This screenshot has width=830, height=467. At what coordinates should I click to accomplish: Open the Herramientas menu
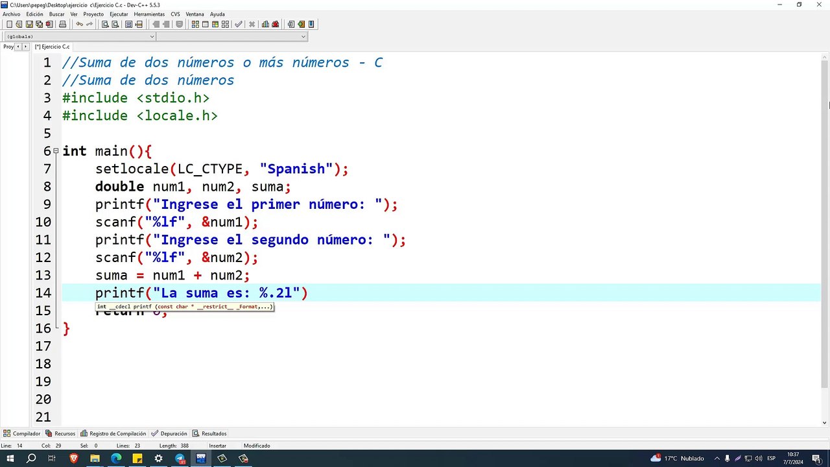(x=149, y=14)
